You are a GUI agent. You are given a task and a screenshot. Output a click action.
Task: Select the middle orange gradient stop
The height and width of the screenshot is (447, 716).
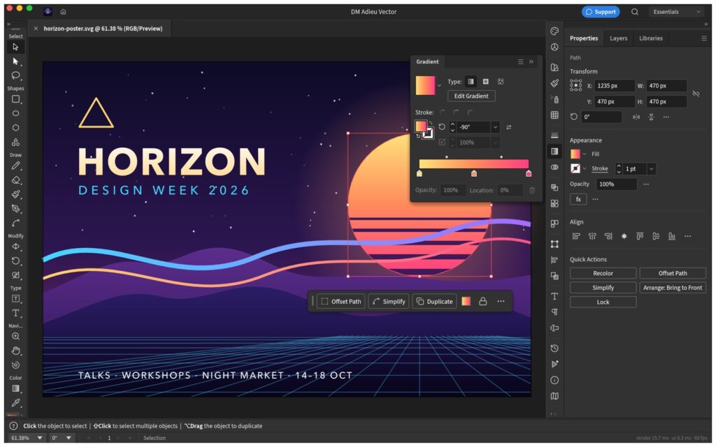click(x=474, y=173)
